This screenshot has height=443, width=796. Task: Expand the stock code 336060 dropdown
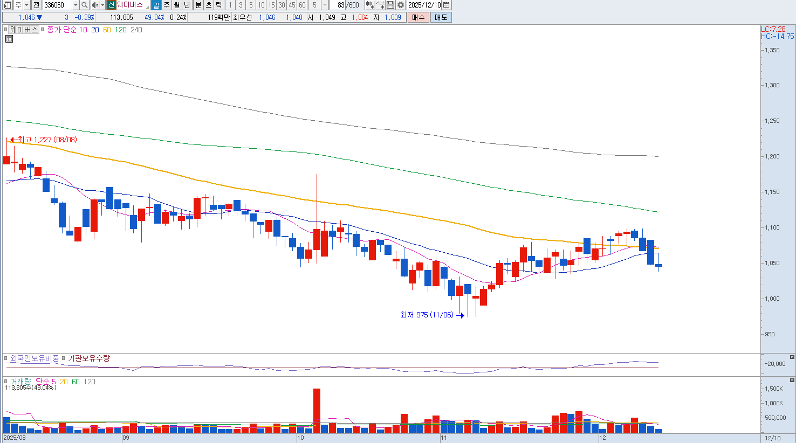click(76, 5)
